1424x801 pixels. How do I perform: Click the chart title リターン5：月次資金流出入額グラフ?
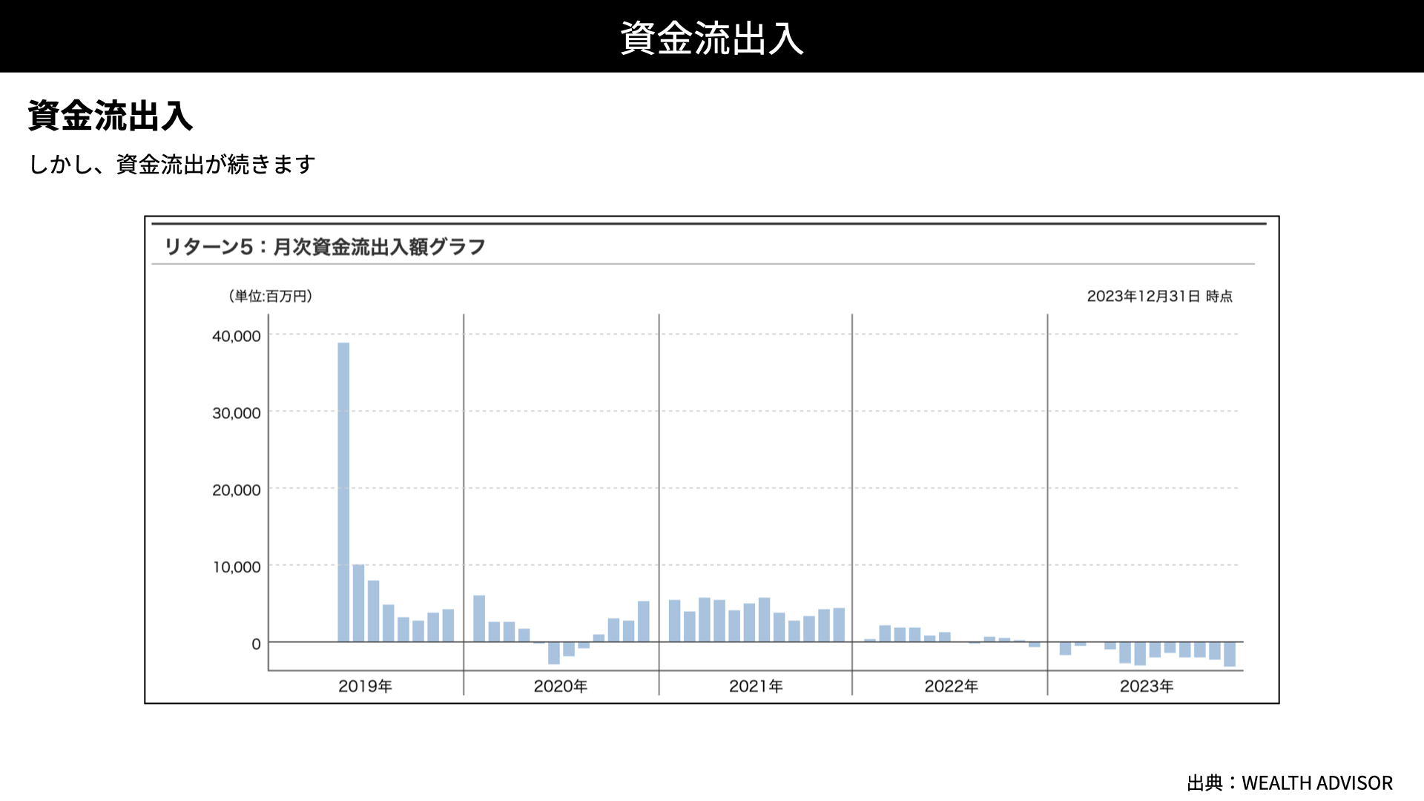click(x=324, y=246)
